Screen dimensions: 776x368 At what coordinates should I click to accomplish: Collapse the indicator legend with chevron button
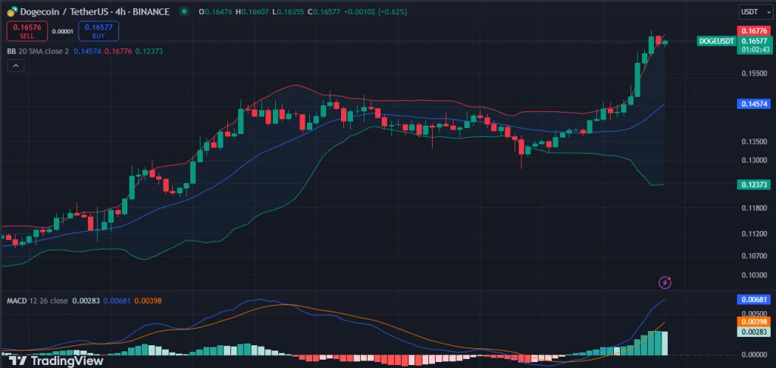point(17,66)
